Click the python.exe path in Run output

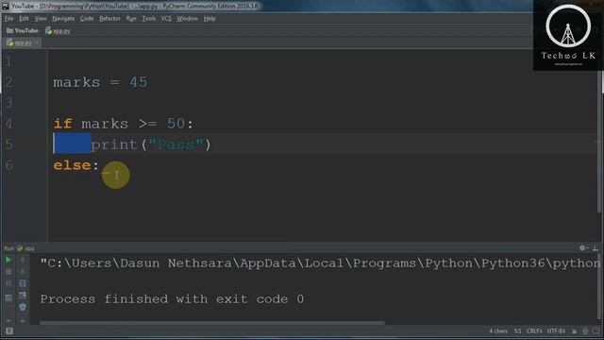coord(320,263)
